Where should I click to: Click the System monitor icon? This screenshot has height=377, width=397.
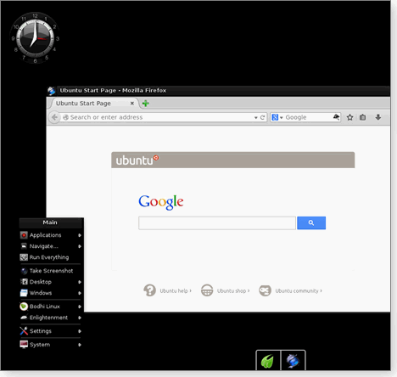(24, 345)
